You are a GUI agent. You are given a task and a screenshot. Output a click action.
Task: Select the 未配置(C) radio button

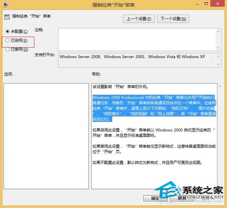pyautogui.click(x=17, y=31)
